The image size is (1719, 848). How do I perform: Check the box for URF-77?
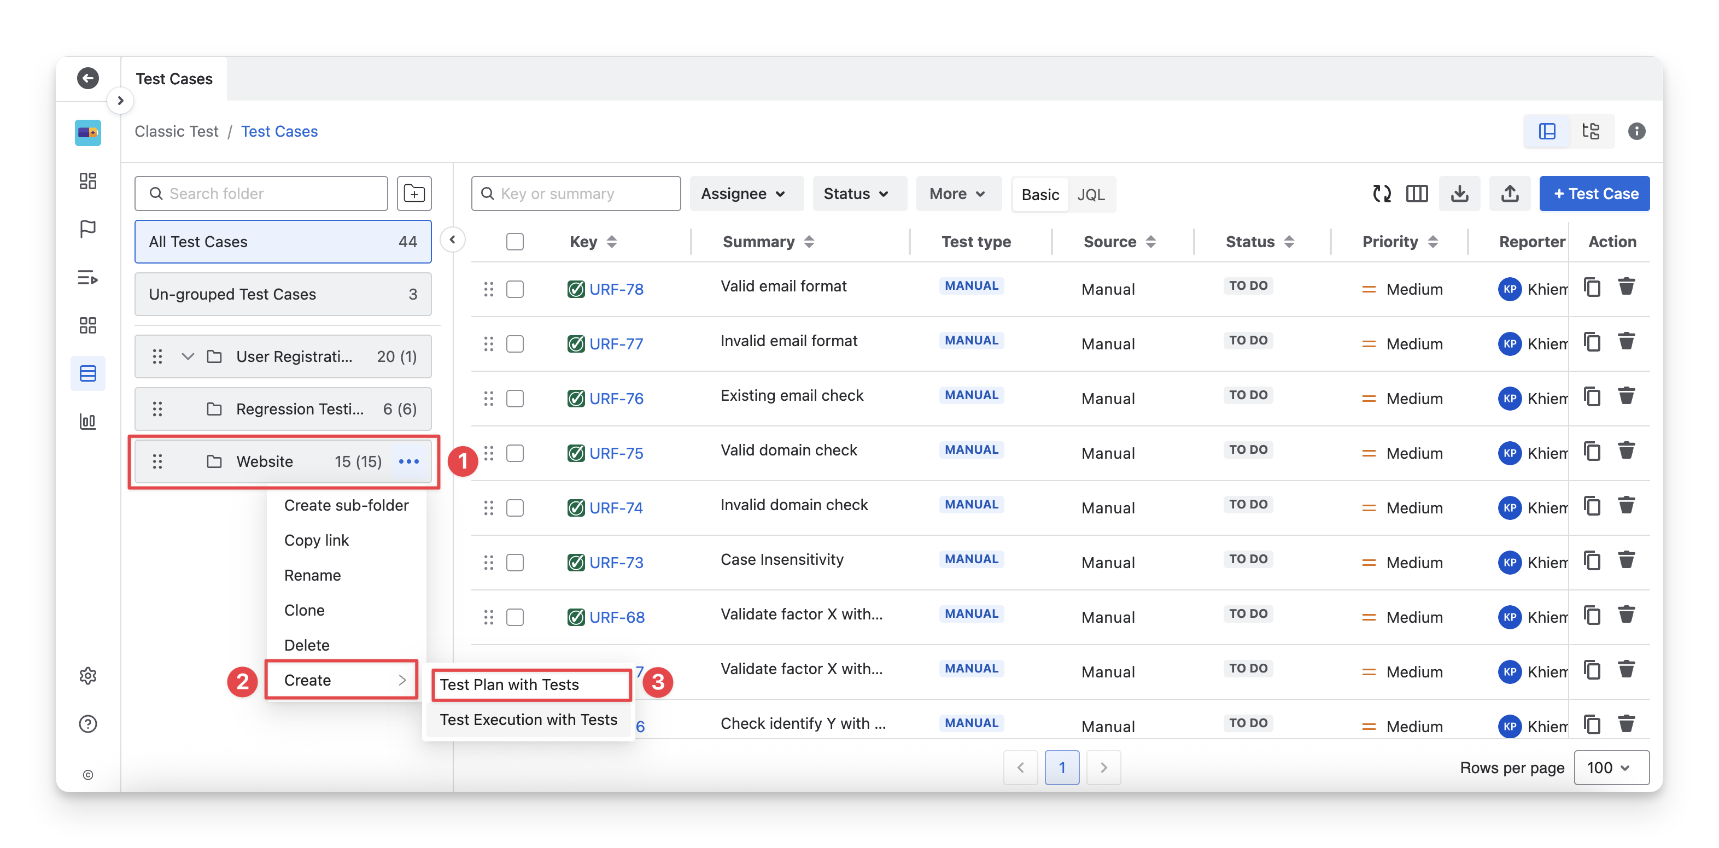pos(514,343)
